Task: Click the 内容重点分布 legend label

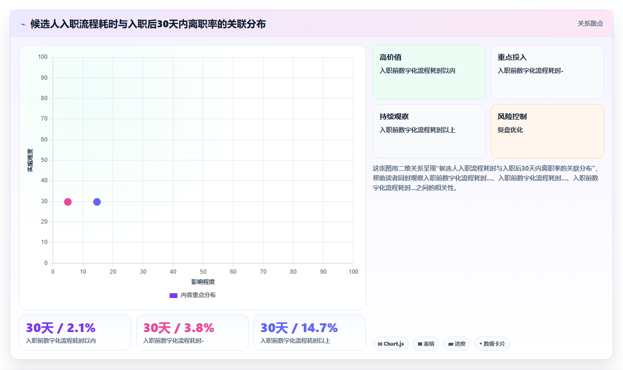Action: [x=198, y=295]
